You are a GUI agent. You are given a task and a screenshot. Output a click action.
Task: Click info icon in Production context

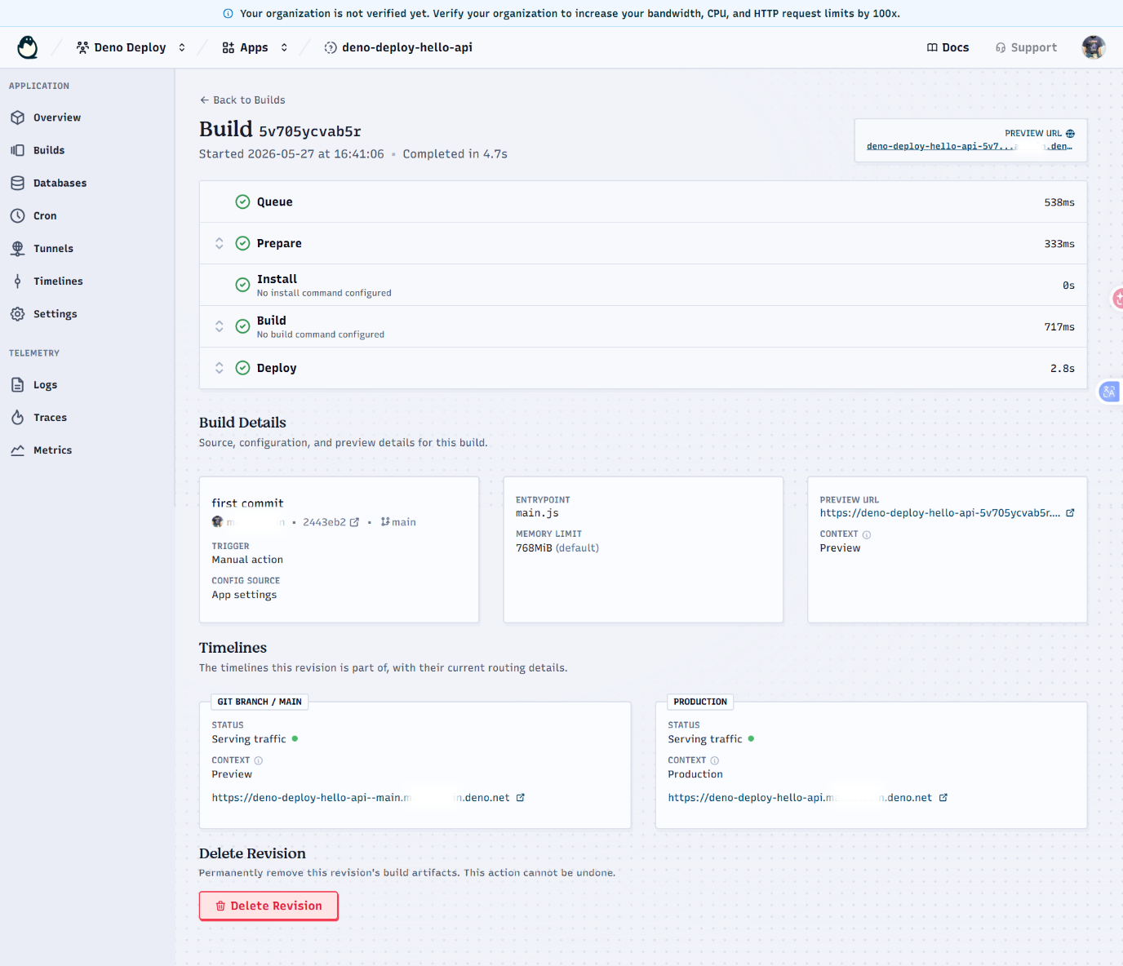pyautogui.click(x=715, y=760)
